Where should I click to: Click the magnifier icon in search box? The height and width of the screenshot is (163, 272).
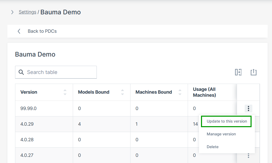[x=21, y=72]
